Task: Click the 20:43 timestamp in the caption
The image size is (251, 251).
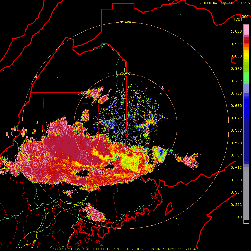Action: pyautogui.click(x=192, y=249)
